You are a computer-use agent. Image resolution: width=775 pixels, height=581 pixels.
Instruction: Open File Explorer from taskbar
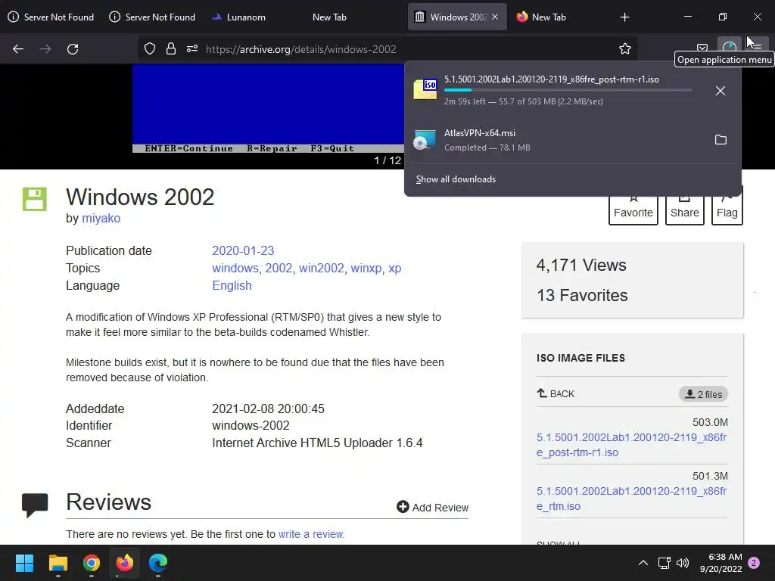58,563
